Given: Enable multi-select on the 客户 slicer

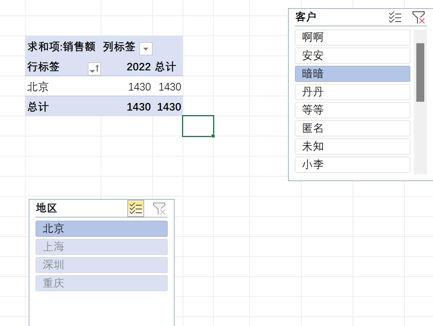Looking at the screenshot, I should point(394,17).
